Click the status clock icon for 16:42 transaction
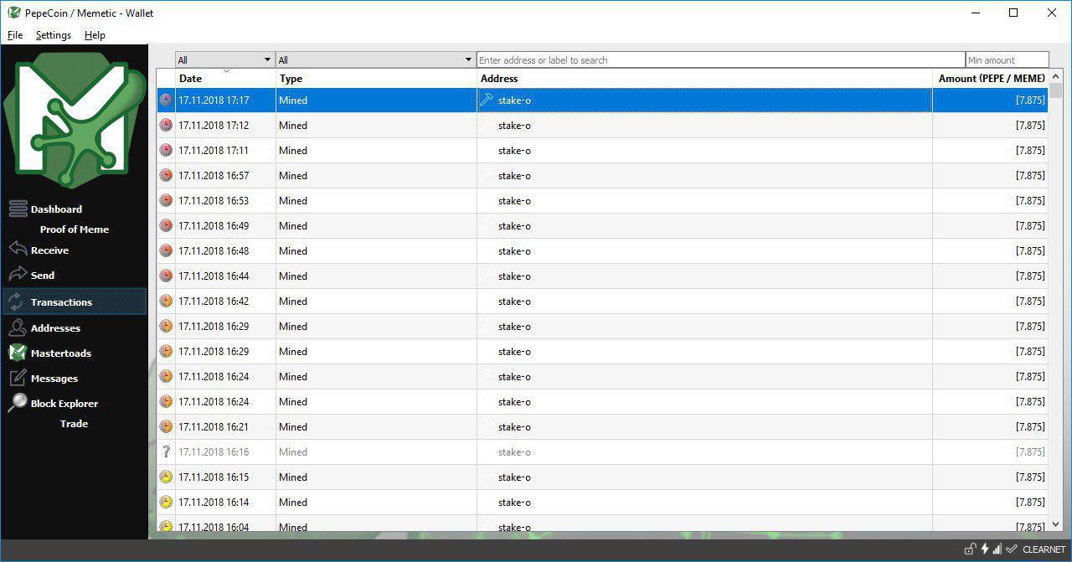 166,301
